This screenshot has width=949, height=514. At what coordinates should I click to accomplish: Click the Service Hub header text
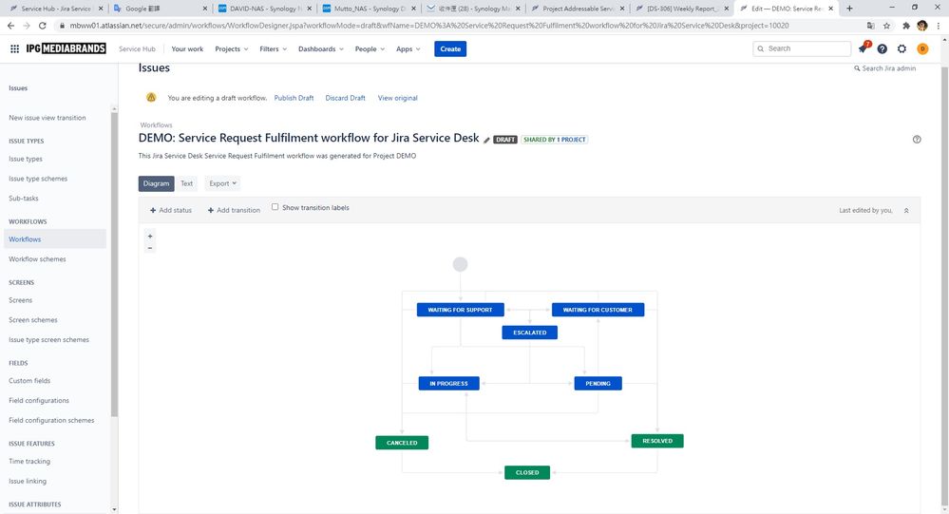point(138,49)
